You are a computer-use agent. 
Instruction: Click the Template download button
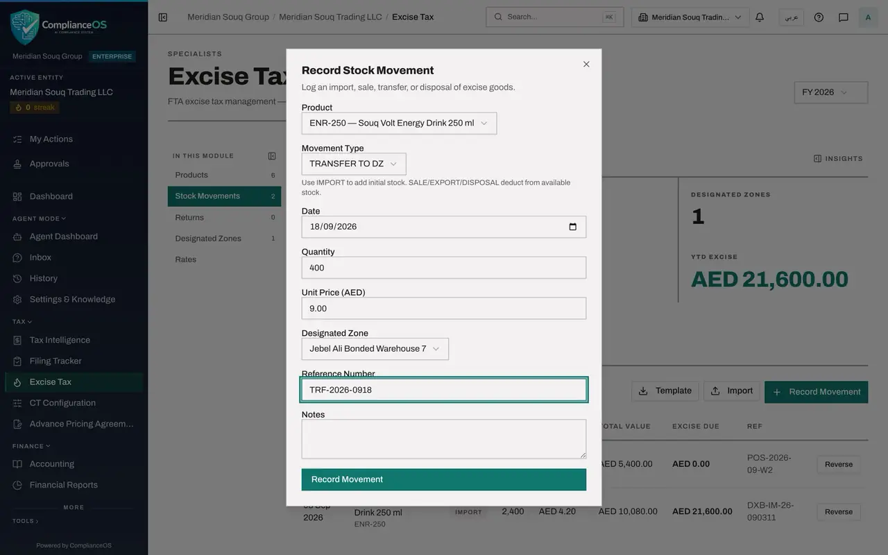[x=665, y=391]
